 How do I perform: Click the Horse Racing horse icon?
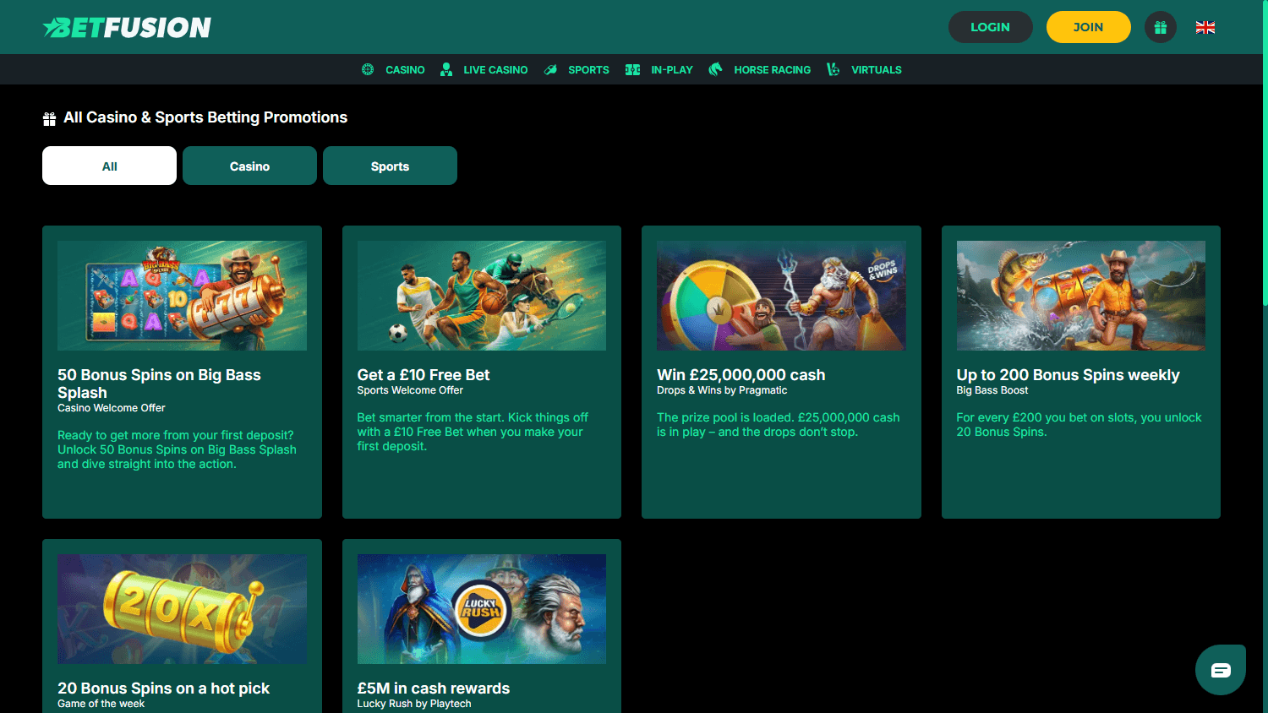pos(715,69)
